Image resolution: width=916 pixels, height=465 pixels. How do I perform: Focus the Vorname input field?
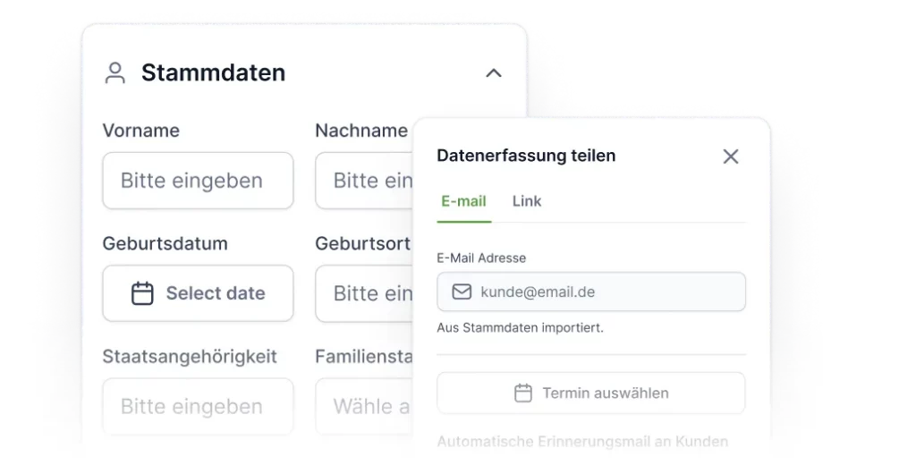click(198, 181)
